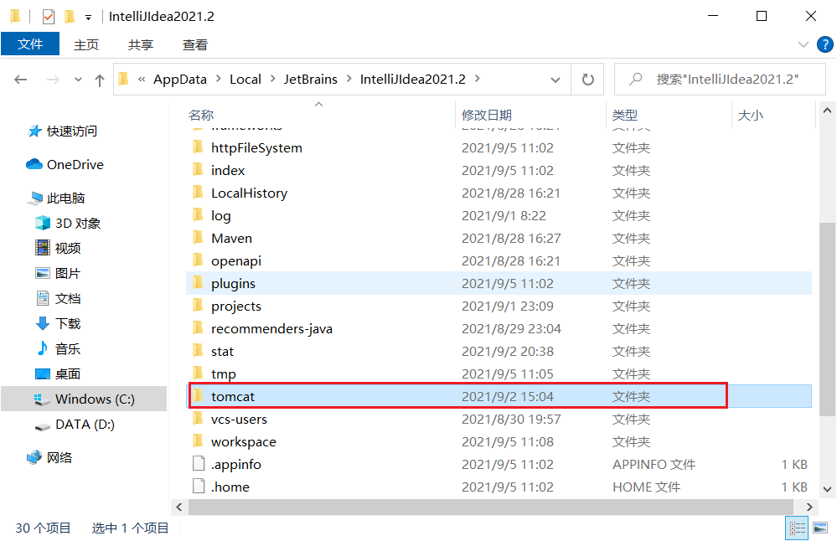The width and height of the screenshot is (837, 541).
Task: Open 音乐 in the navigation pane
Action: point(58,349)
